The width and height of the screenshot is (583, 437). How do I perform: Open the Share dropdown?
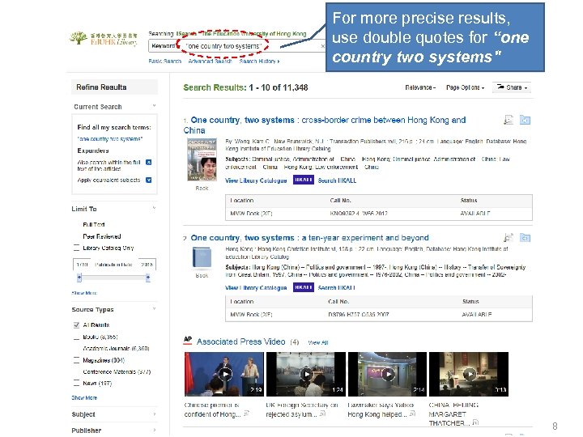point(512,87)
